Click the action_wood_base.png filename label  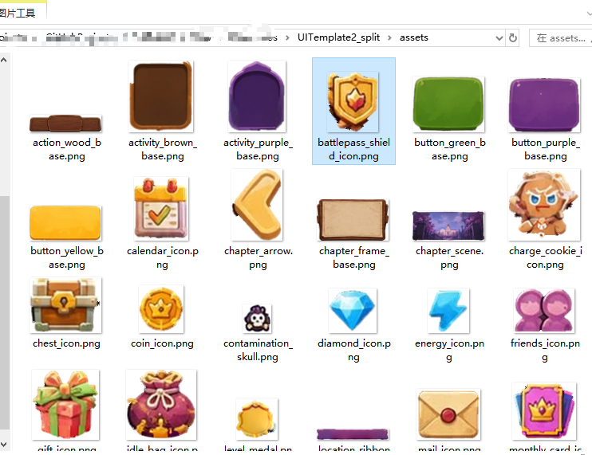(x=67, y=149)
